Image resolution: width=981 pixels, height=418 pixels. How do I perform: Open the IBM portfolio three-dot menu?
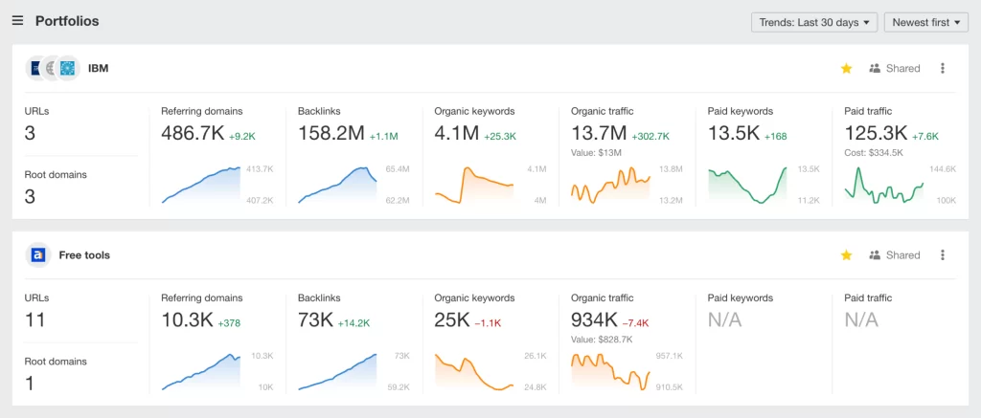coord(943,69)
